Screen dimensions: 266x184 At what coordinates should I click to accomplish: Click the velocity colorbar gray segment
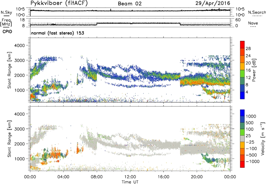click(x=242, y=139)
